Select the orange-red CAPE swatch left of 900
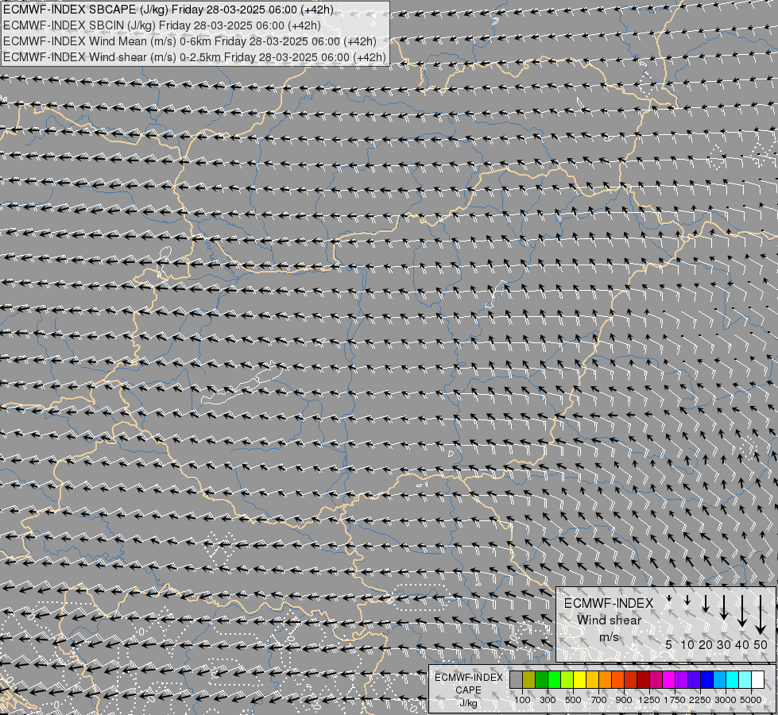The image size is (778, 715). [x=617, y=680]
